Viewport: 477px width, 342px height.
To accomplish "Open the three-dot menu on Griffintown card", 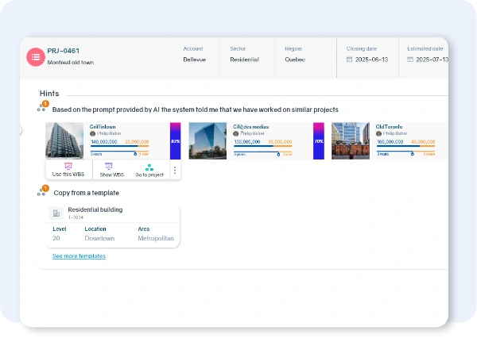I will [x=174, y=170].
